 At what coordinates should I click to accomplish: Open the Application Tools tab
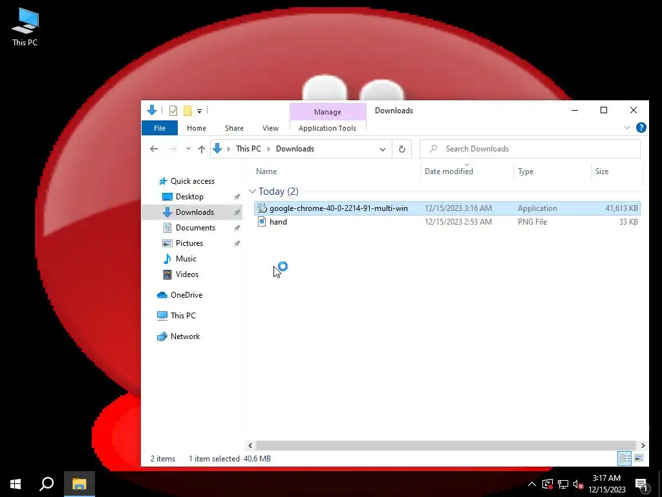(x=327, y=128)
